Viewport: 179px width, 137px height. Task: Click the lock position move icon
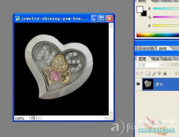tap(159, 73)
